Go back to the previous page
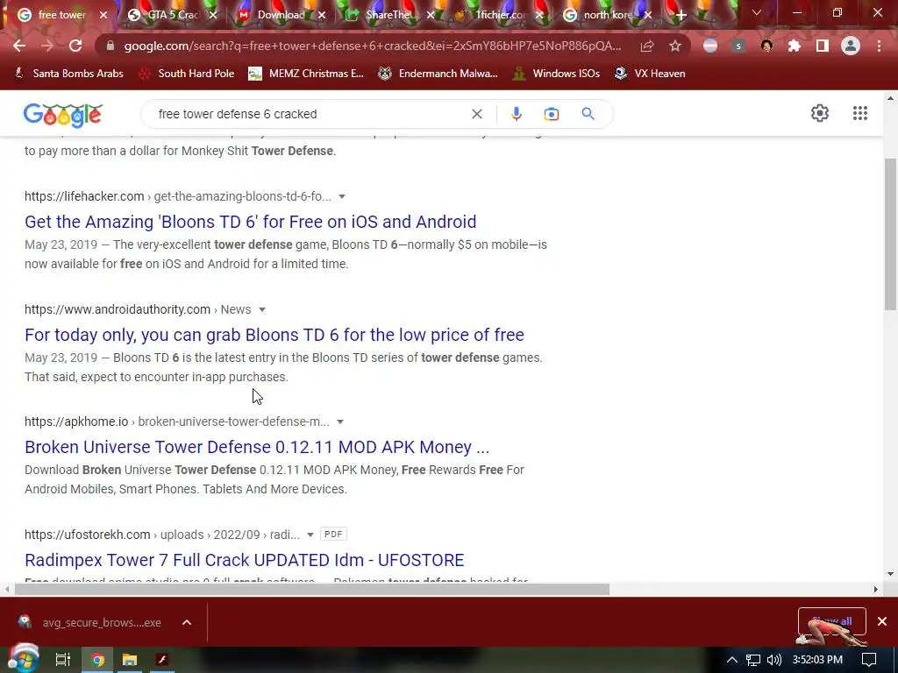The width and height of the screenshot is (898, 673). pyautogui.click(x=19, y=46)
